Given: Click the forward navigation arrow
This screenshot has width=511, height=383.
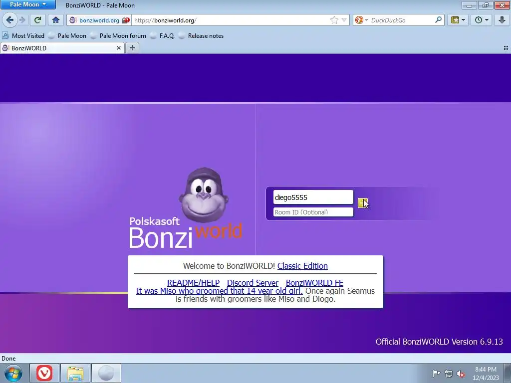Looking at the screenshot, I should pyautogui.click(x=22, y=20).
